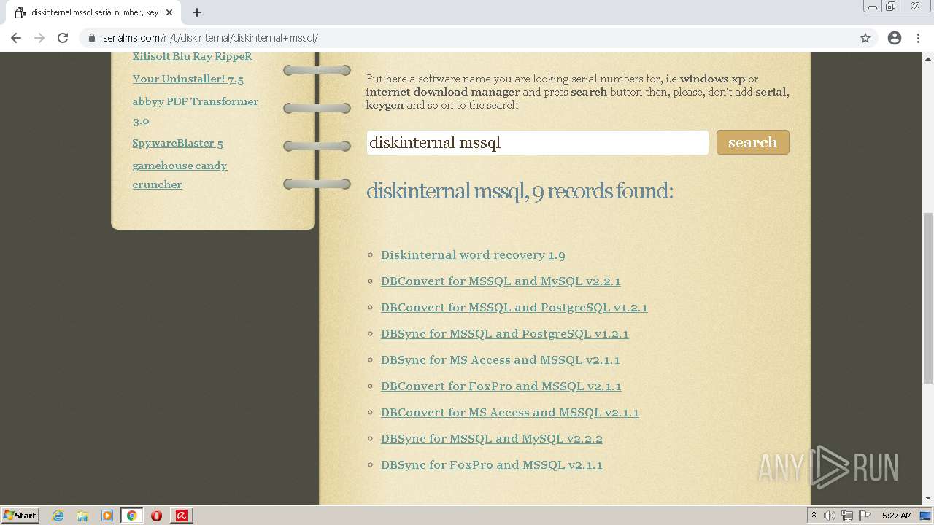Viewport: 934px width, 525px height.
Task: Click the scrollbar up arrow
Action: (x=928, y=58)
